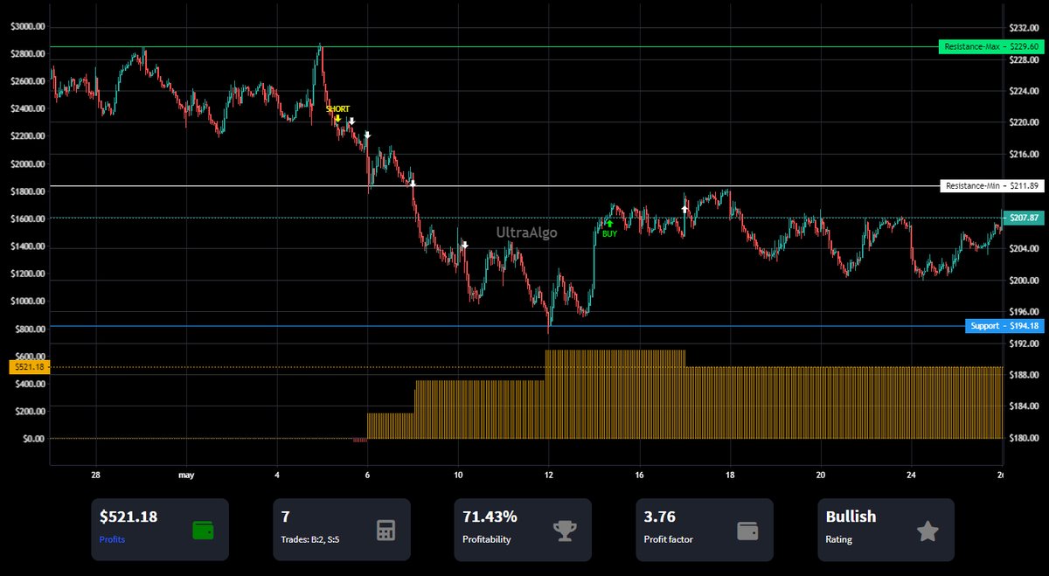Click the blue Profits link text
Viewport: 1049px width, 576px height.
point(112,540)
